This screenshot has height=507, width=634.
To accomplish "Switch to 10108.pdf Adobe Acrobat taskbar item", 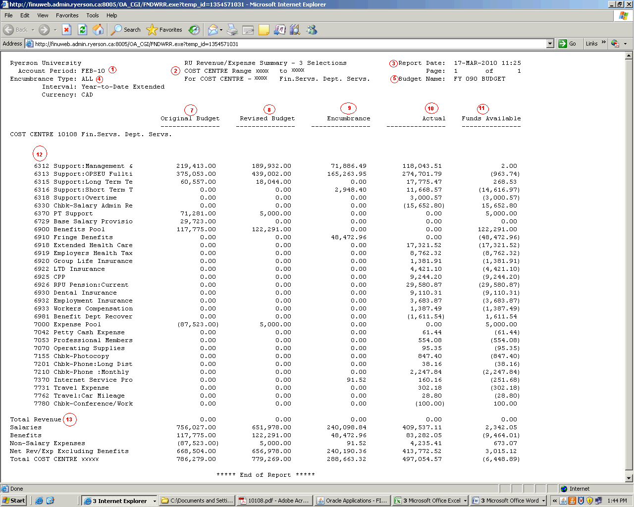I will (x=274, y=501).
